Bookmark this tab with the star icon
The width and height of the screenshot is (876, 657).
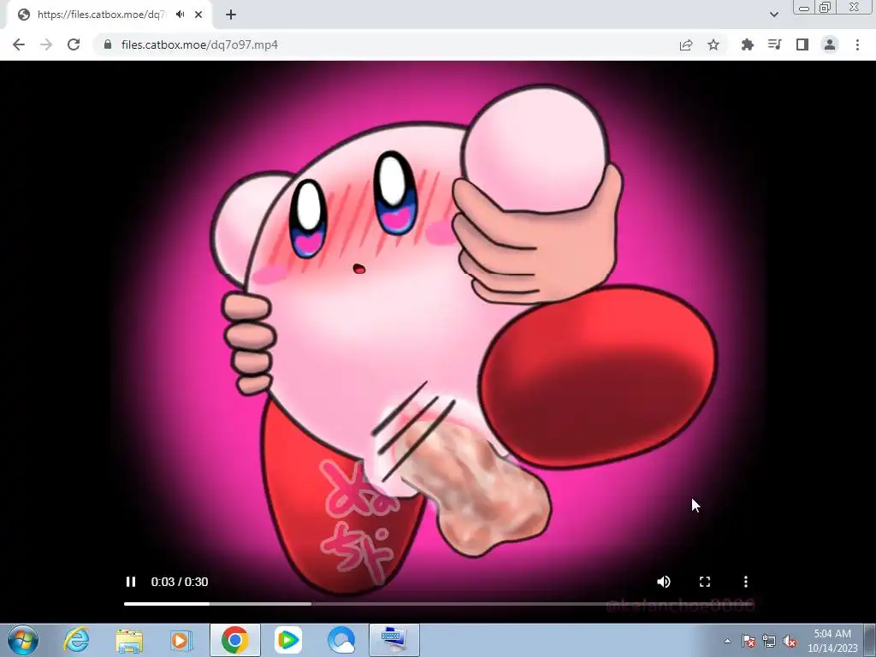point(713,44)
